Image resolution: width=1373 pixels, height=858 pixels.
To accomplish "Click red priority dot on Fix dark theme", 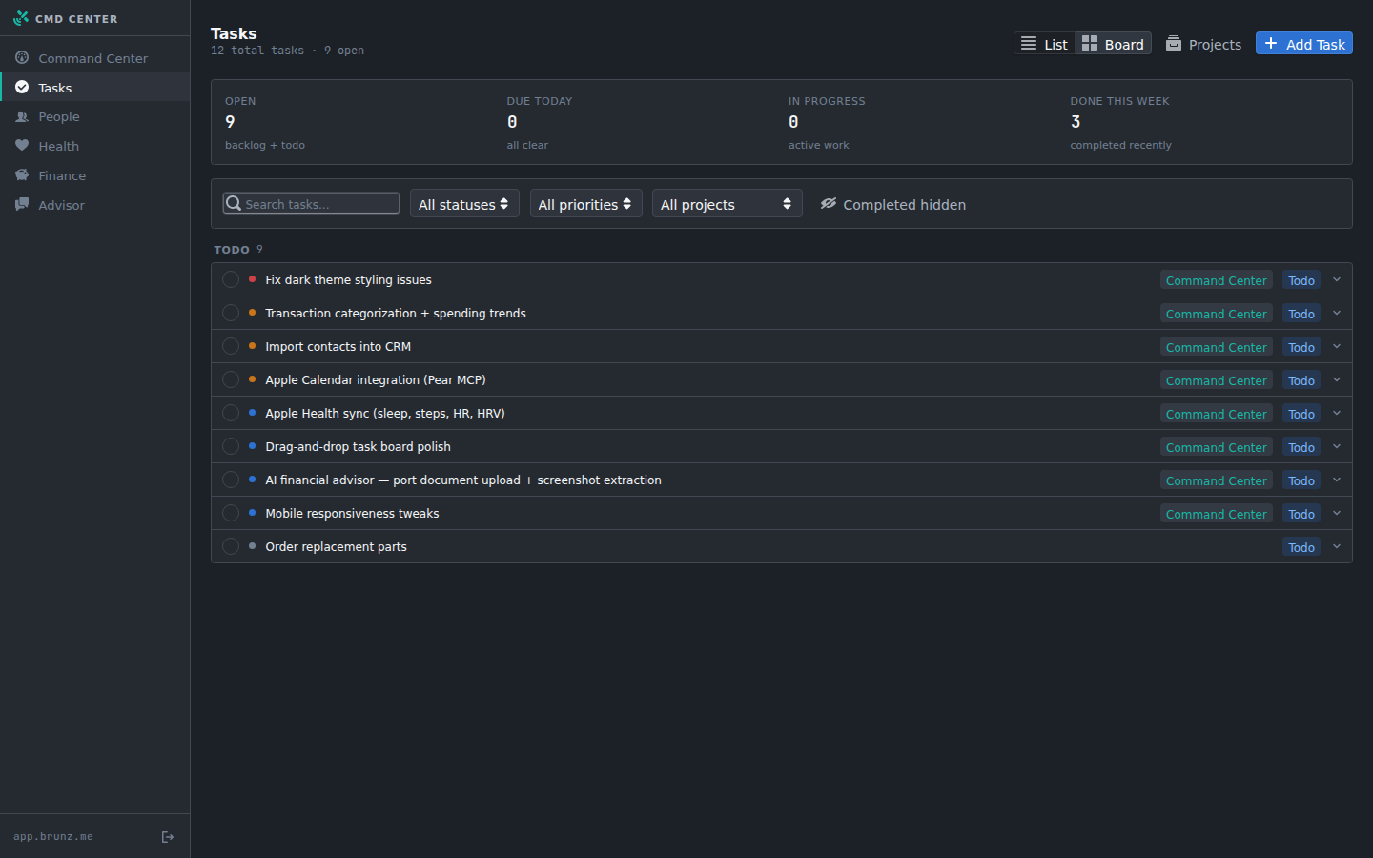I will (x=252, y=279).
